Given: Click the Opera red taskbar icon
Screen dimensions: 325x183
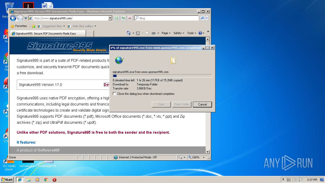Looking at the screenshot, I should coord(54,180).
